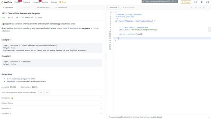Click the Companies lock icon

(12, 98)
